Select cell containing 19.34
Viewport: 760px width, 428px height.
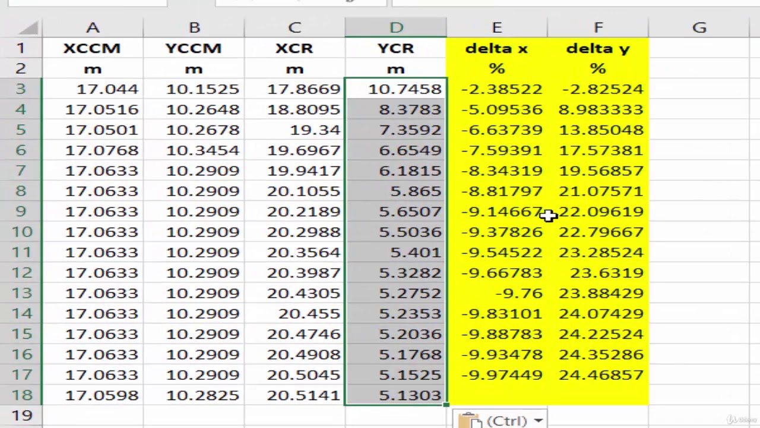(x=294, y=130)
